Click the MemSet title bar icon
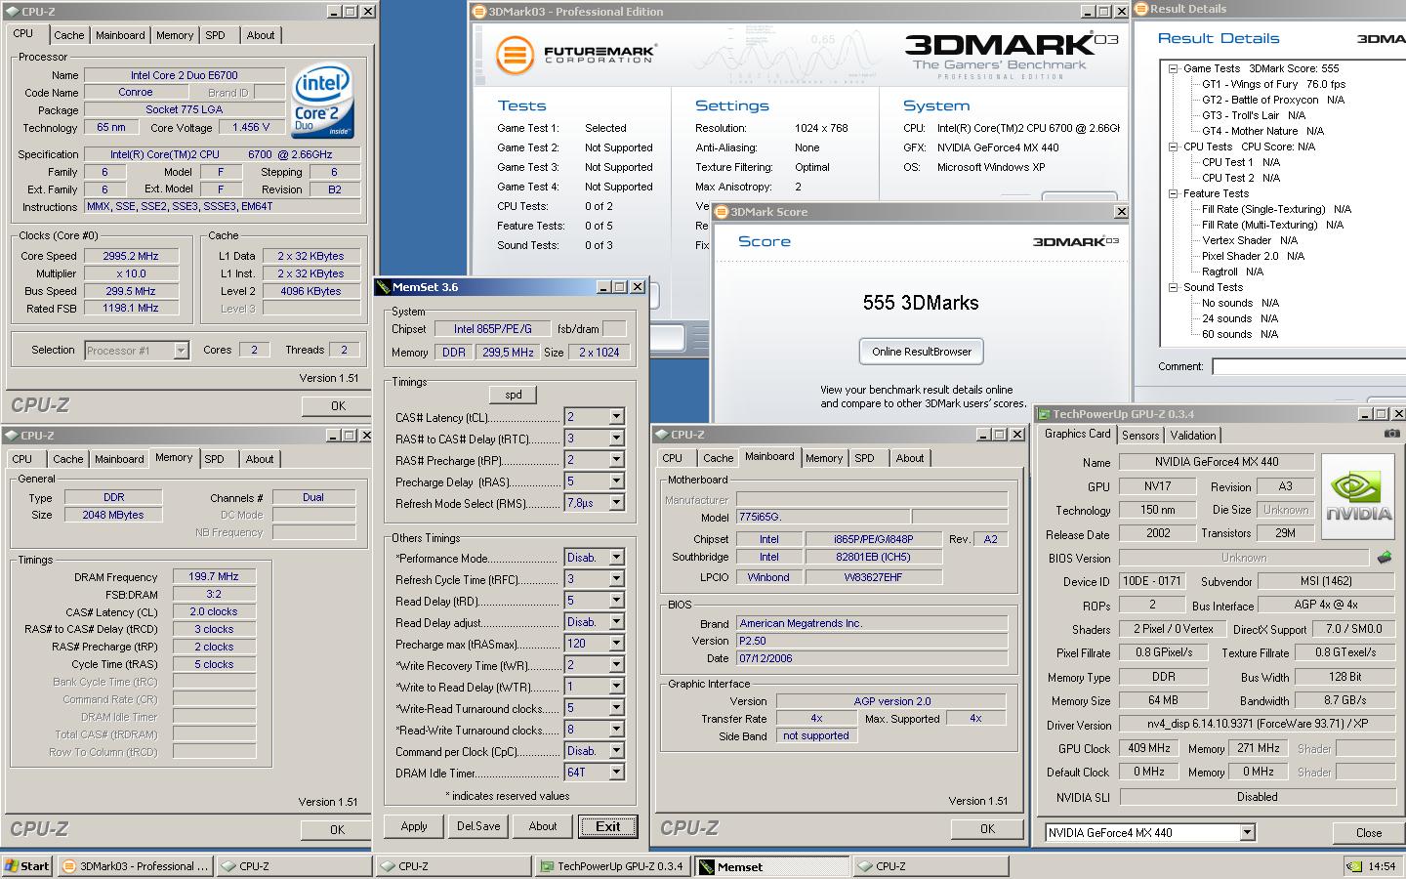 click(384, 287)
